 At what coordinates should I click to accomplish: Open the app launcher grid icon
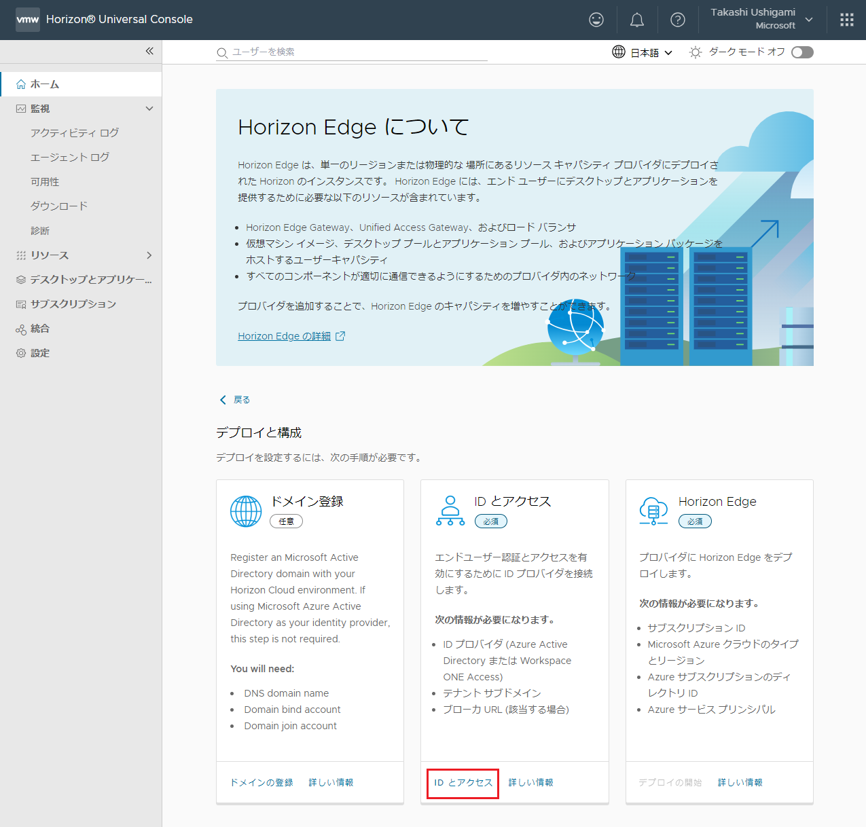coord(846,19)
